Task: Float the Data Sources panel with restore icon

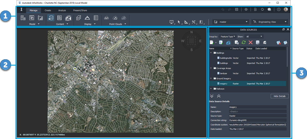Action: point(283,30)
